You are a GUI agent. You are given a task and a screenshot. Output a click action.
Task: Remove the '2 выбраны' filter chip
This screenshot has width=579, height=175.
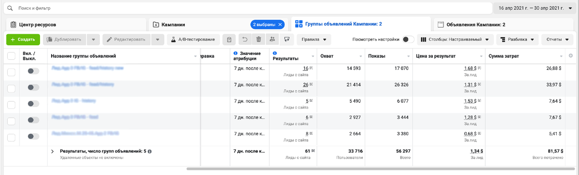[x=280, y=24]
